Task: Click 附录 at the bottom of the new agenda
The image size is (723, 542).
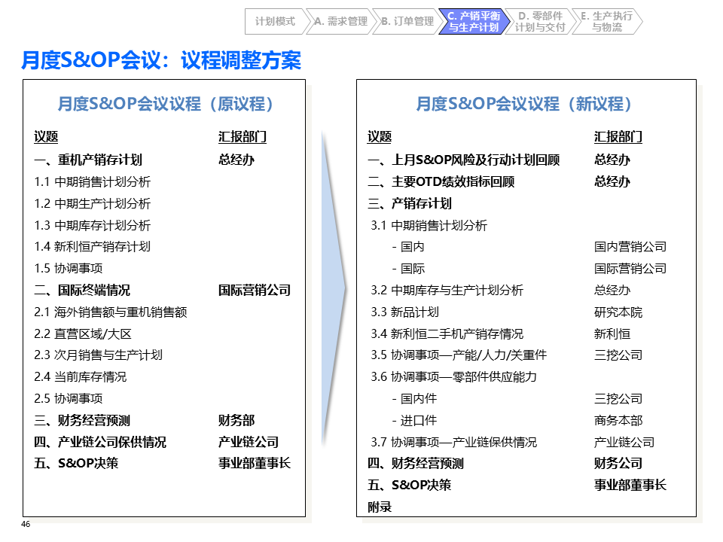Action: click(x=380, y=507)
